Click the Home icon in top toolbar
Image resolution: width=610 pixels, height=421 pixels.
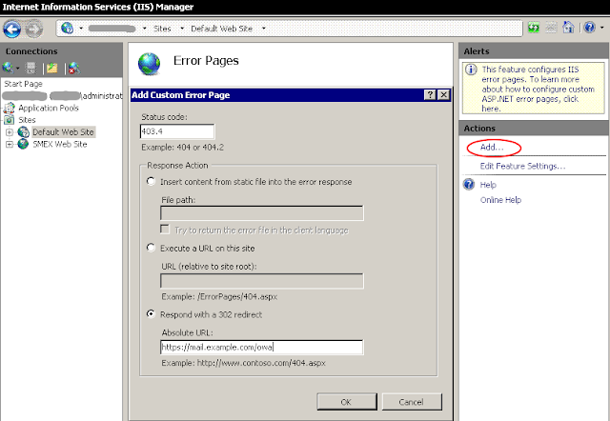[x=568, y=28]
